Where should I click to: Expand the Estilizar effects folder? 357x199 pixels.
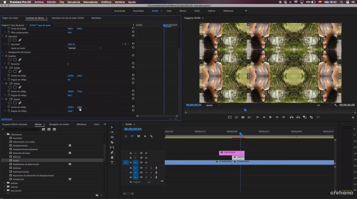pyautogui.click(x=4, y=183)
